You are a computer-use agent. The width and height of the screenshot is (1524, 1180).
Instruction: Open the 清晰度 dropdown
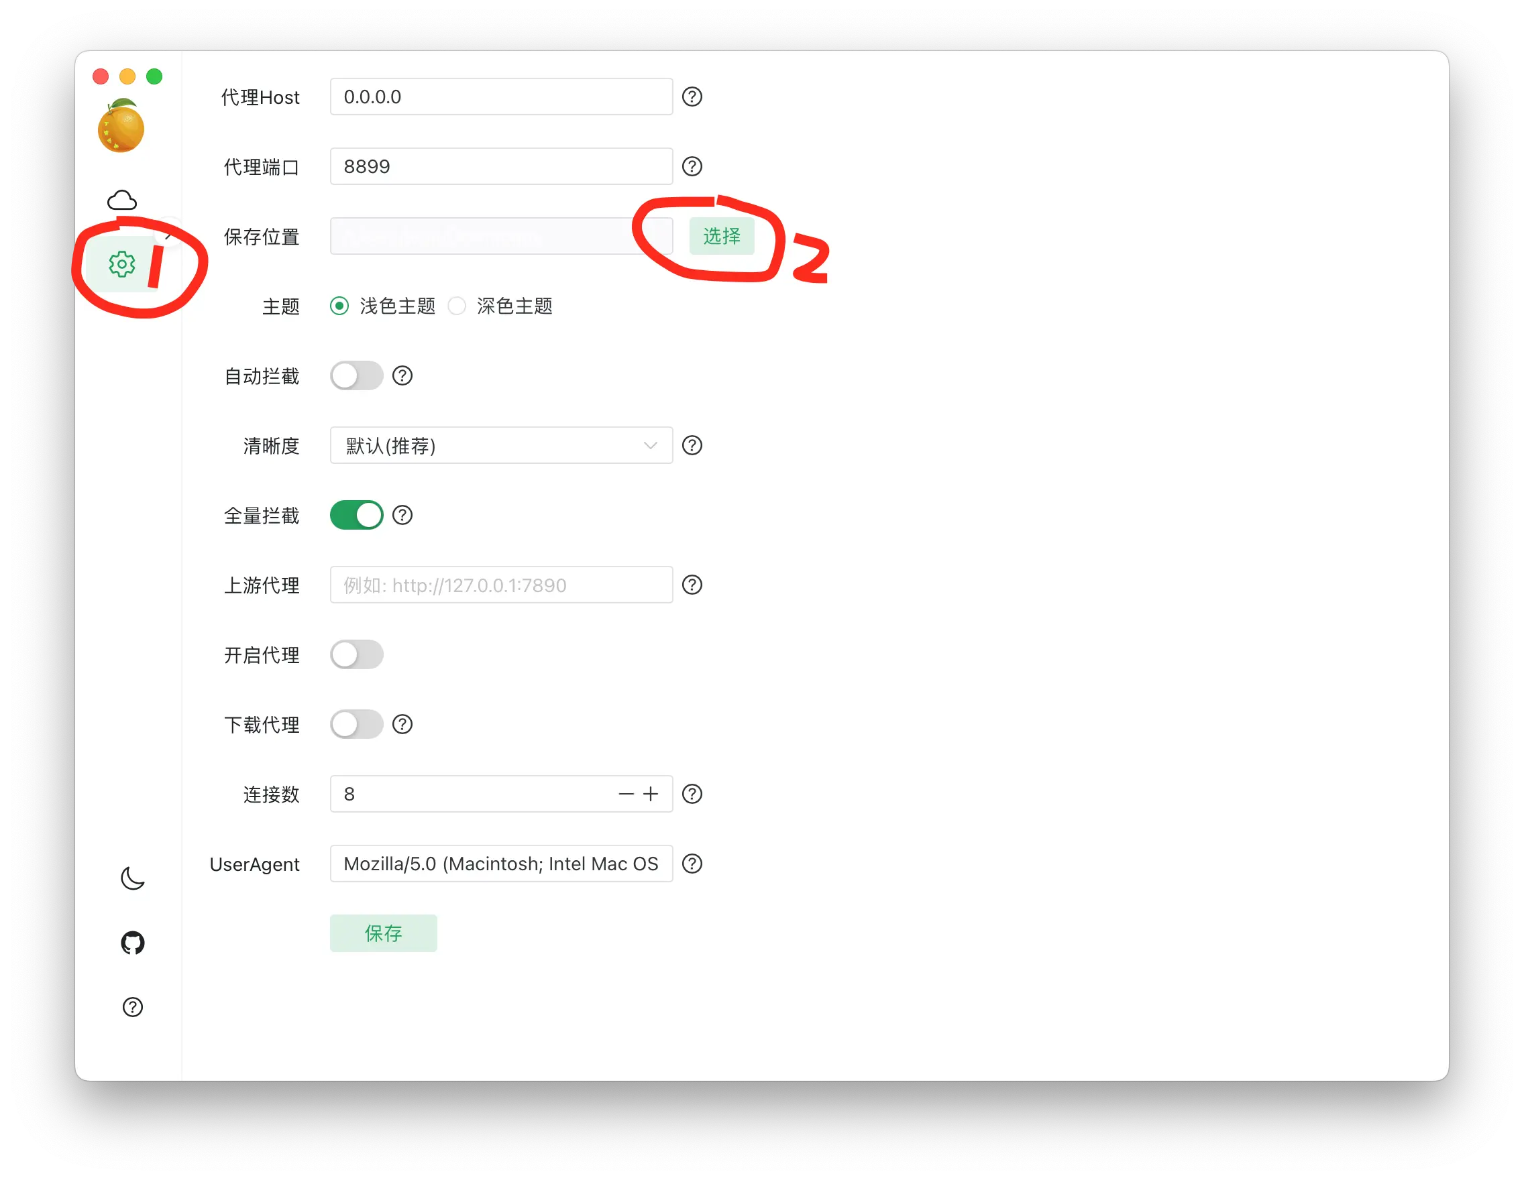(x=500, y=445)
